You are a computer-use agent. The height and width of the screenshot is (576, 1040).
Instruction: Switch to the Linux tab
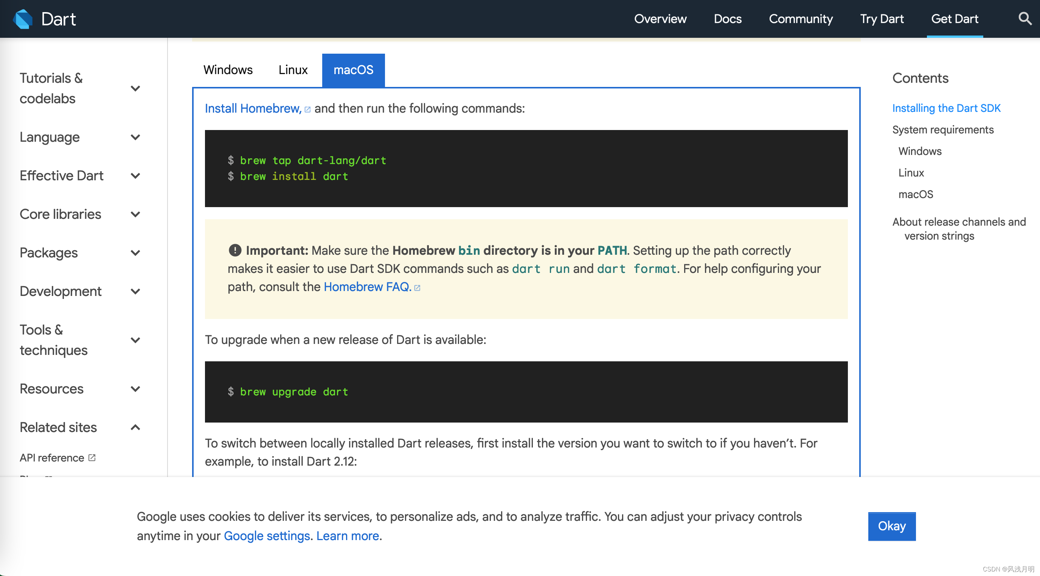293,70
